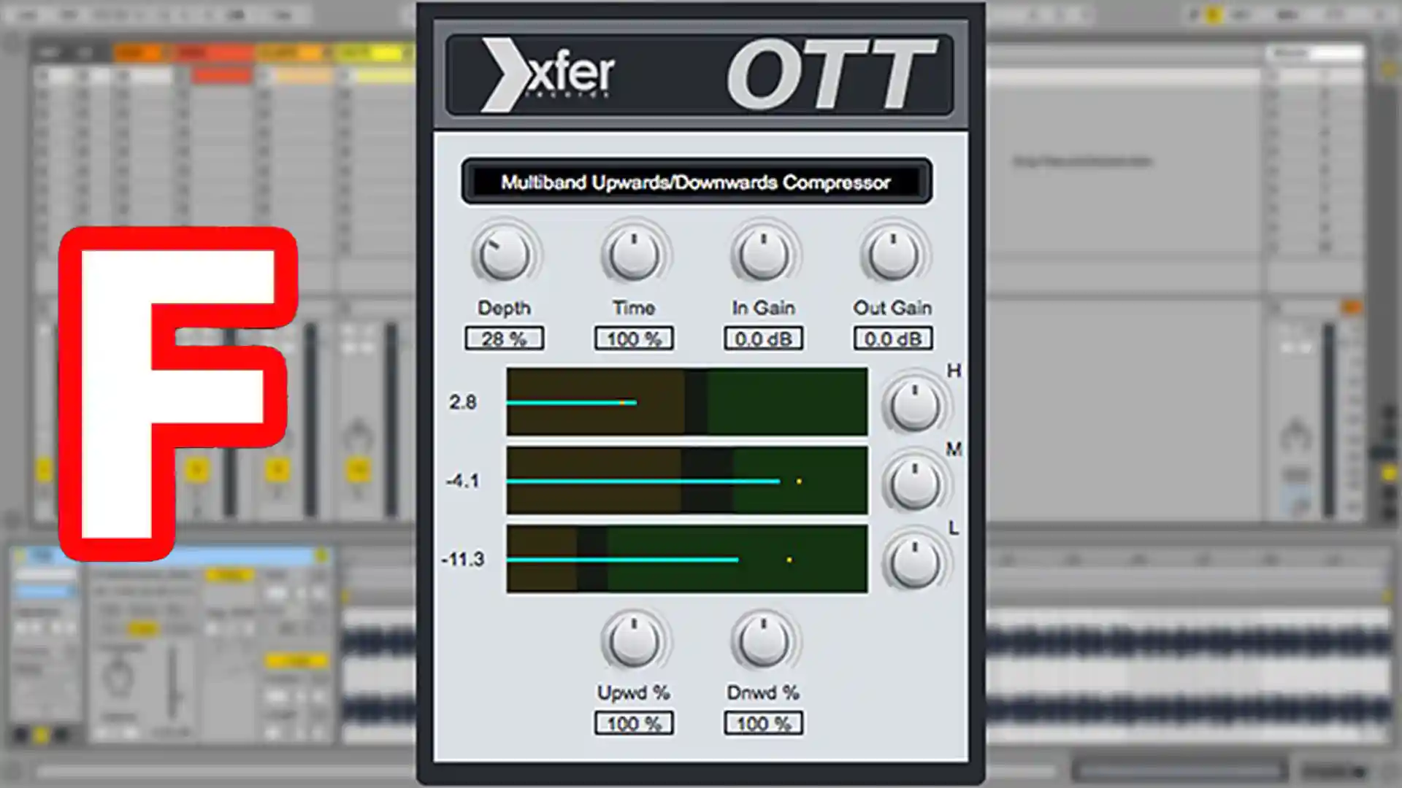1402x788 pixels.
Task: Select the Dnwd 100 % value field
Action: (x=763, y=723)
